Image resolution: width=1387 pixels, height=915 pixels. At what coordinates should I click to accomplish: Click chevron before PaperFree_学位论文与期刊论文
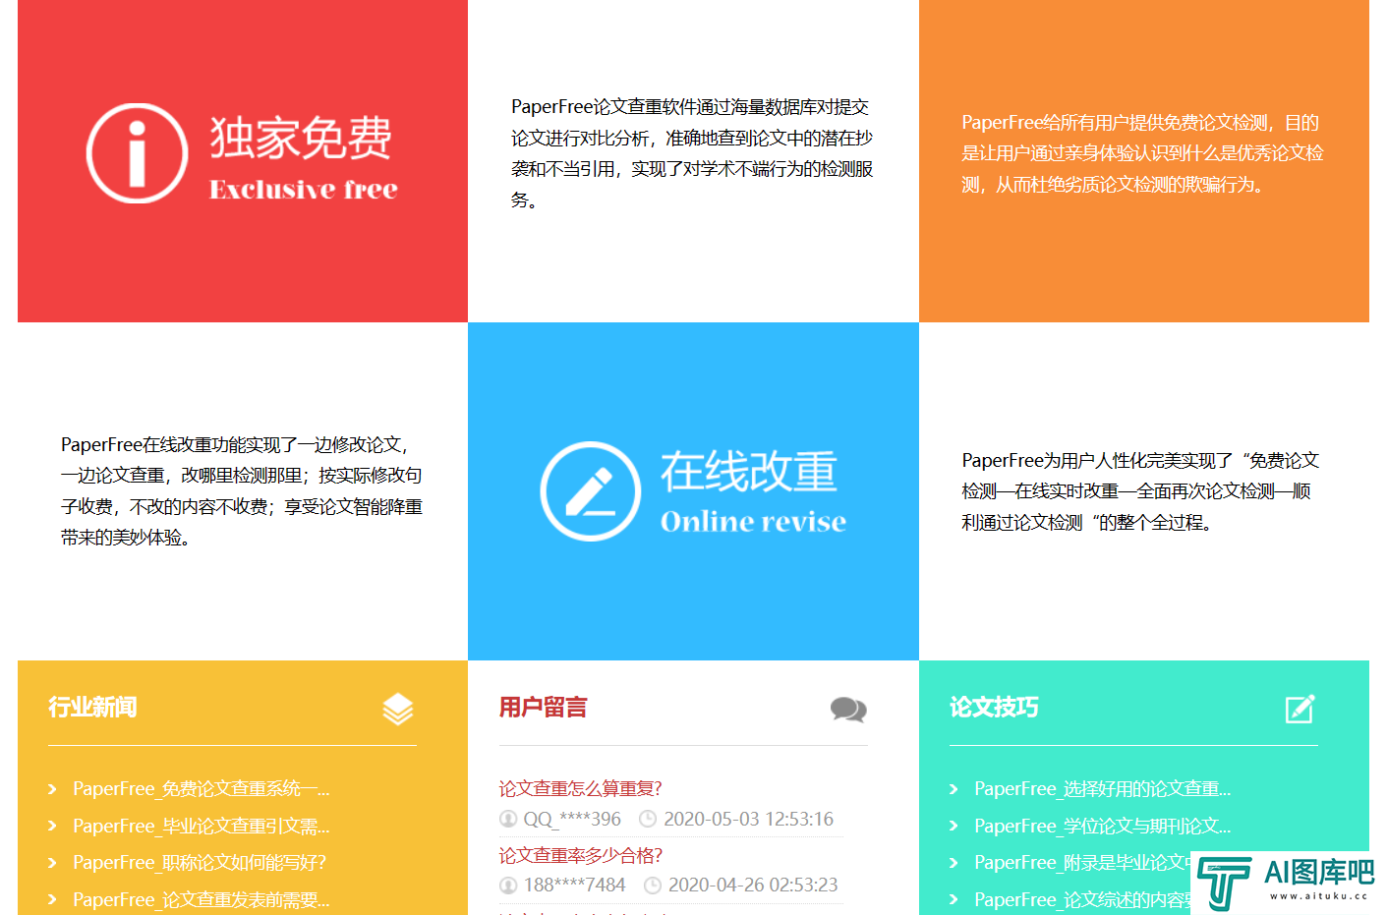coord(954,827)
